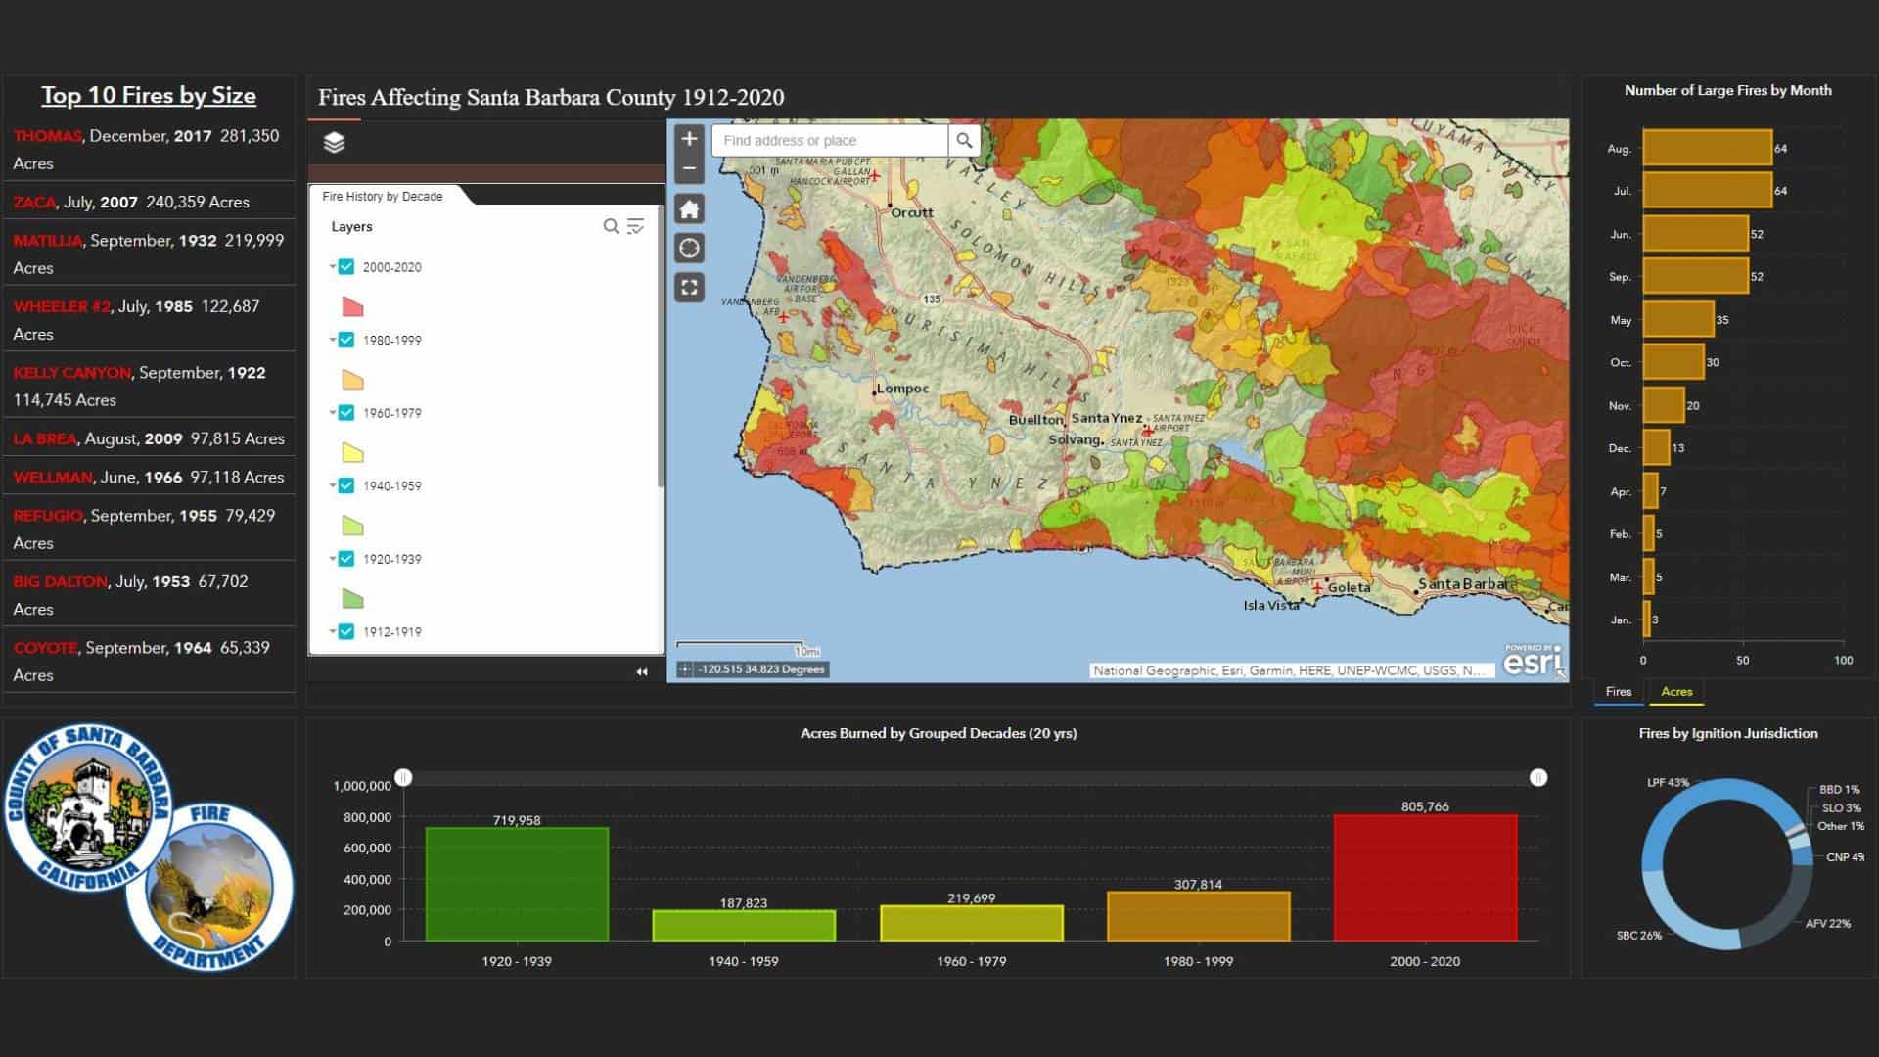Uncheck the 2000-2020 fire layer

coord(345,265)
